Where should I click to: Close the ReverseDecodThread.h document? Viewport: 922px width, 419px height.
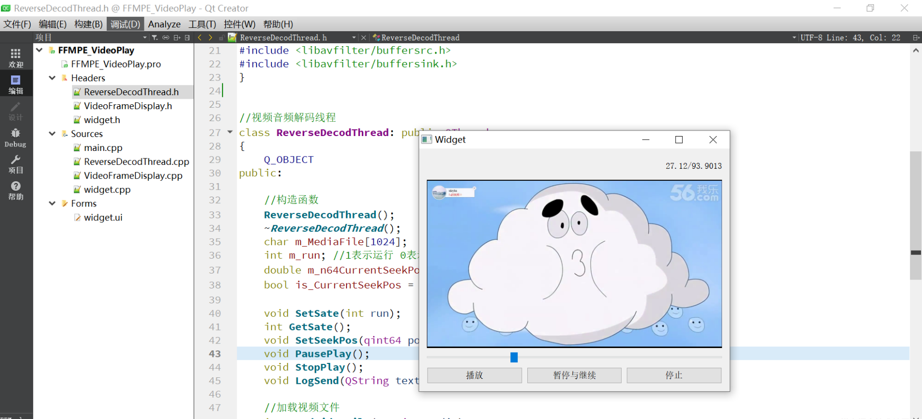point(363,38)
